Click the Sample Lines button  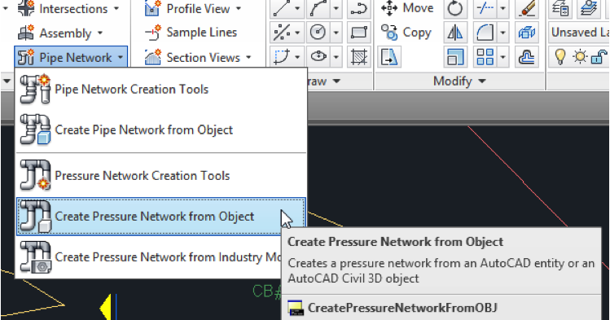coord(191,33)
